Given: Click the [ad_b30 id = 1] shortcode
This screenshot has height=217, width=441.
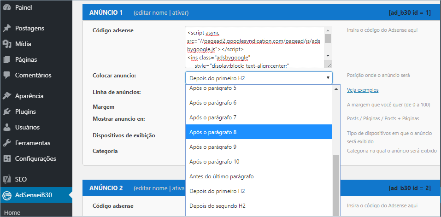Looking at the screenshot, I should (410, 12).
